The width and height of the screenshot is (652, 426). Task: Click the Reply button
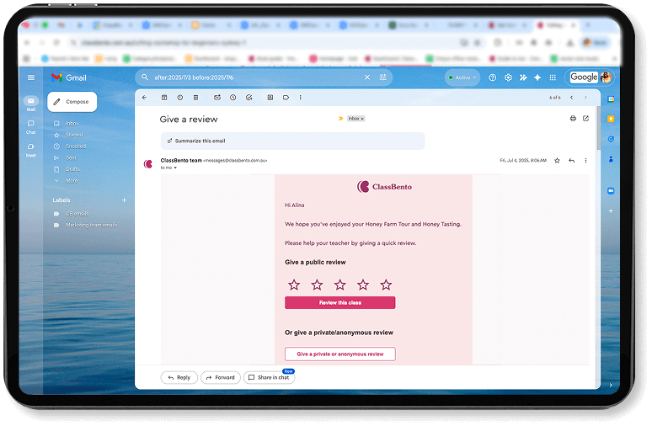point(179,377)
